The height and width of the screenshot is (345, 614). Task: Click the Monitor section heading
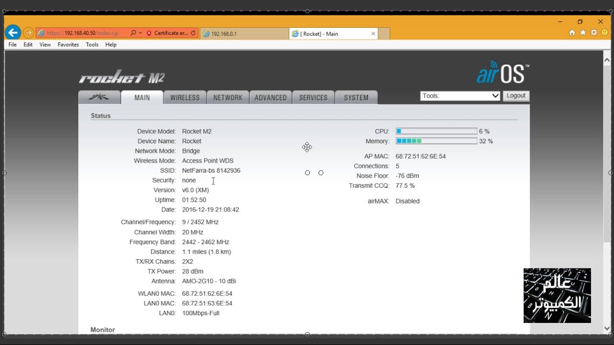coord(103,330)
